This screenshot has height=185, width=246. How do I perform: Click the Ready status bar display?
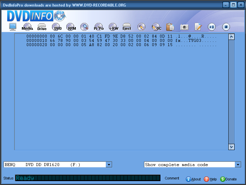point(88,178)
